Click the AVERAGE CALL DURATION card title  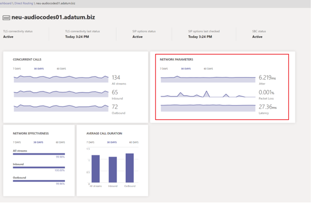tap(104, 133)
